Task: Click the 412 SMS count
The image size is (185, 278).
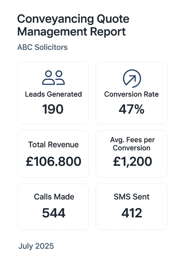Action: [x=132, y=213]
